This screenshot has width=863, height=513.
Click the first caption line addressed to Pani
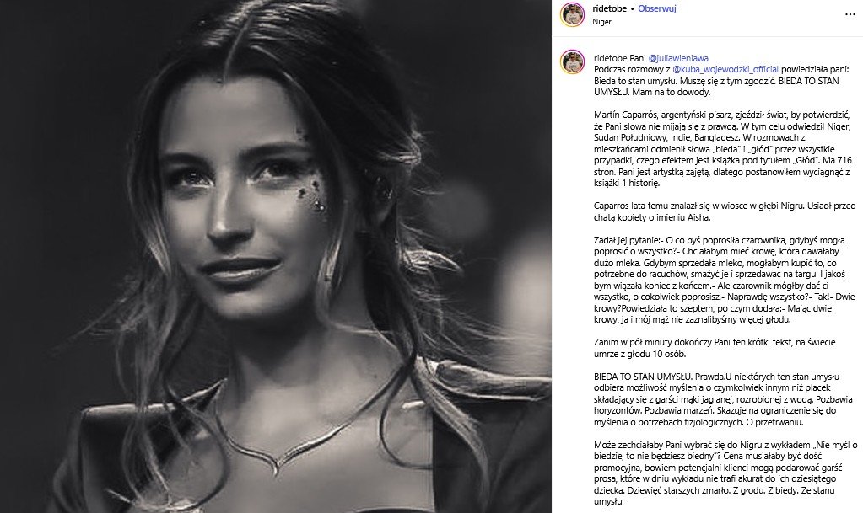tap(721, 75)
